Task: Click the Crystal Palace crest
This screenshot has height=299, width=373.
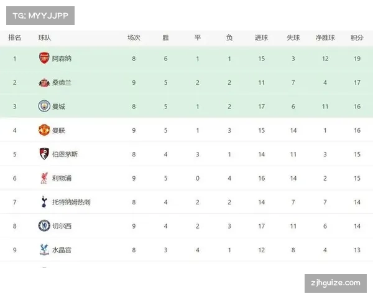Action: coord(44,250)
